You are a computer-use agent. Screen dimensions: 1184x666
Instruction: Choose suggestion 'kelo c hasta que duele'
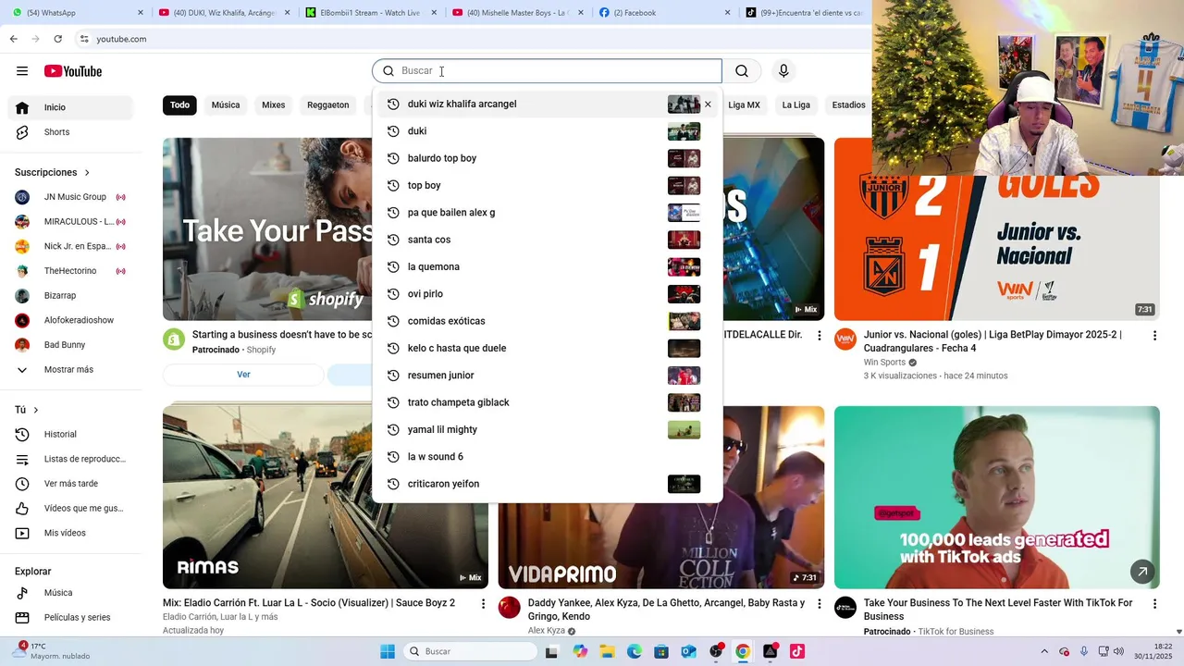click(x=547, y=349)
